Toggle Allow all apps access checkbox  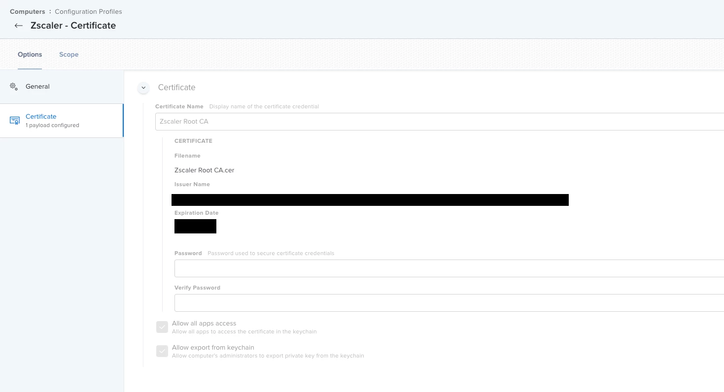pos(162,327)
